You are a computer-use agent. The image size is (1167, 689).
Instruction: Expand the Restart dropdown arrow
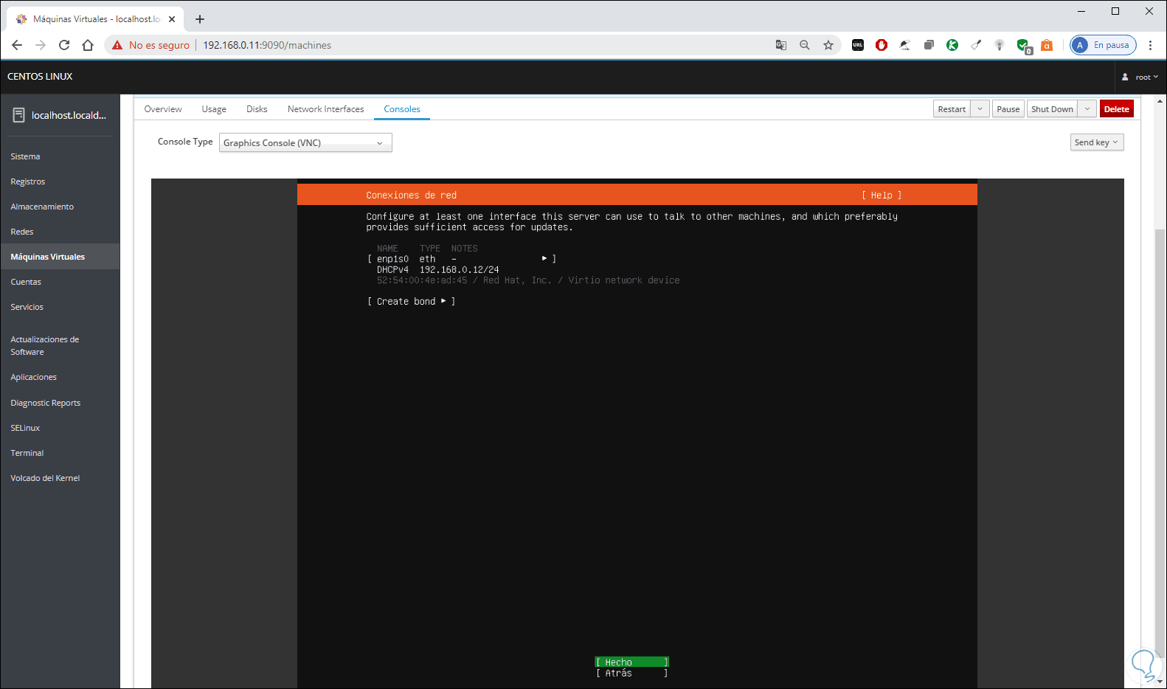pos(980,109)
